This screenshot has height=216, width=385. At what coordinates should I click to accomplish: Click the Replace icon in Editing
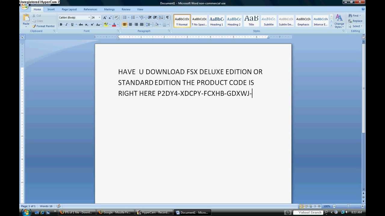(x=350, y=21)
